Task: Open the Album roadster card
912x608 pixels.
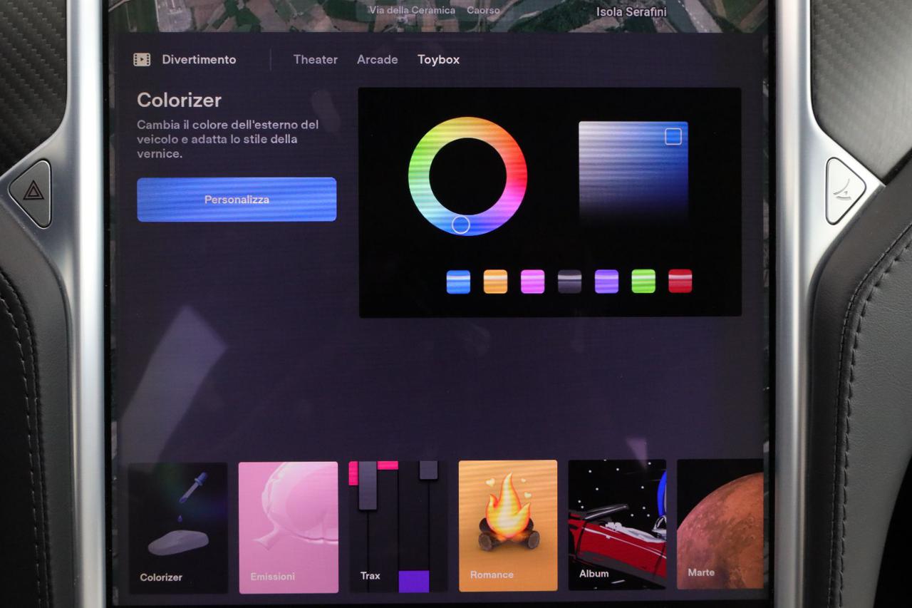Action: tap(617, 525)
